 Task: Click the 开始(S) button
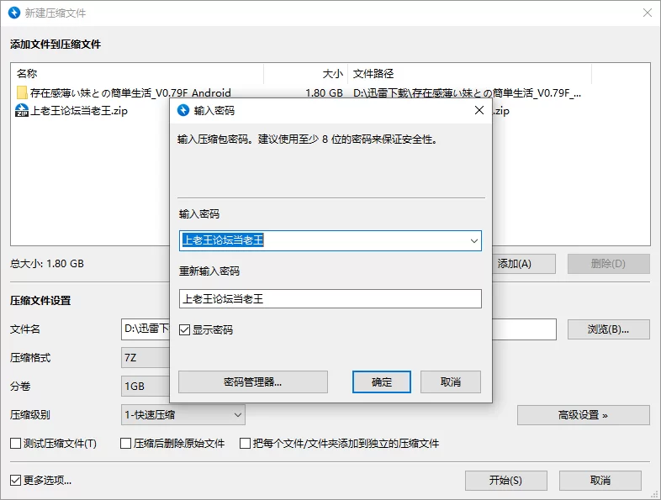click(506, 480)
